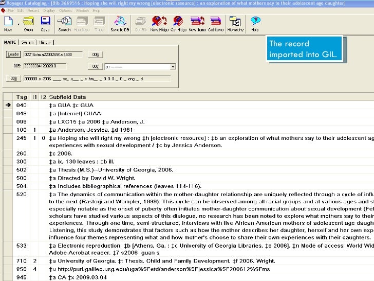This screenshot has width=374, height=281.
Task: Click the Tag column header
Action: coord(22,97)
